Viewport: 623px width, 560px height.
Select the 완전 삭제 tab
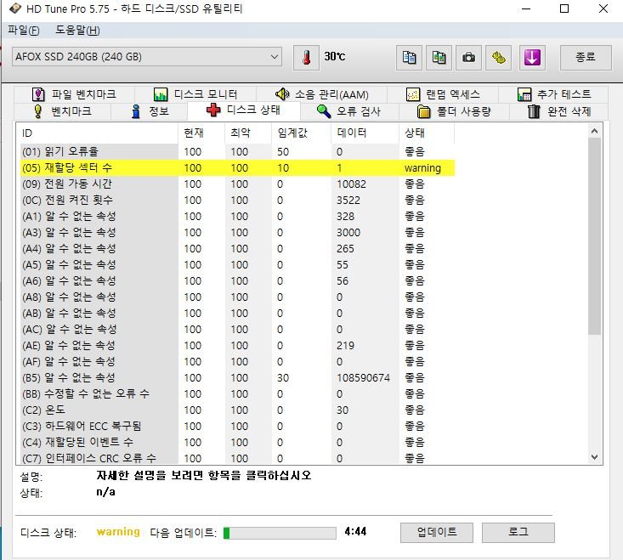(x=558, y=111)
